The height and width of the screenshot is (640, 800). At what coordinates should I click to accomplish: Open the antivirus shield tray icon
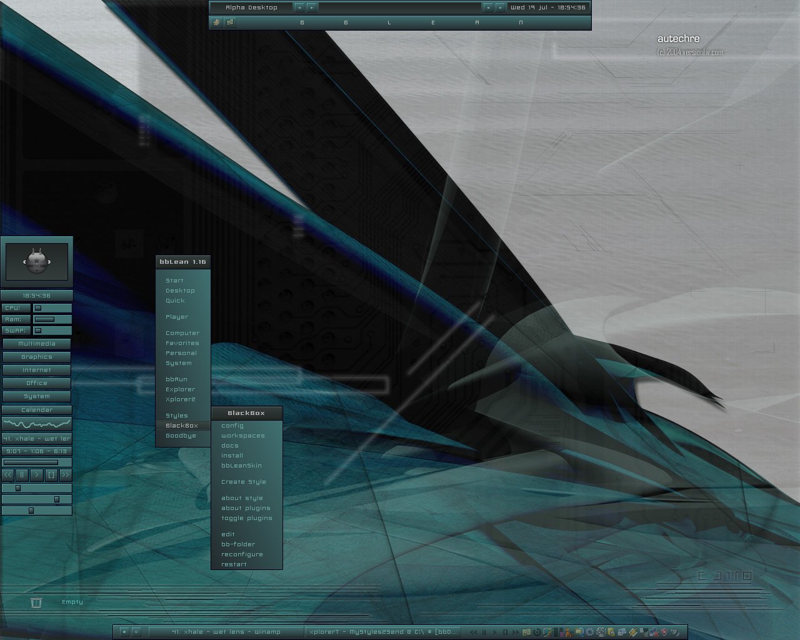coord(664,632)
